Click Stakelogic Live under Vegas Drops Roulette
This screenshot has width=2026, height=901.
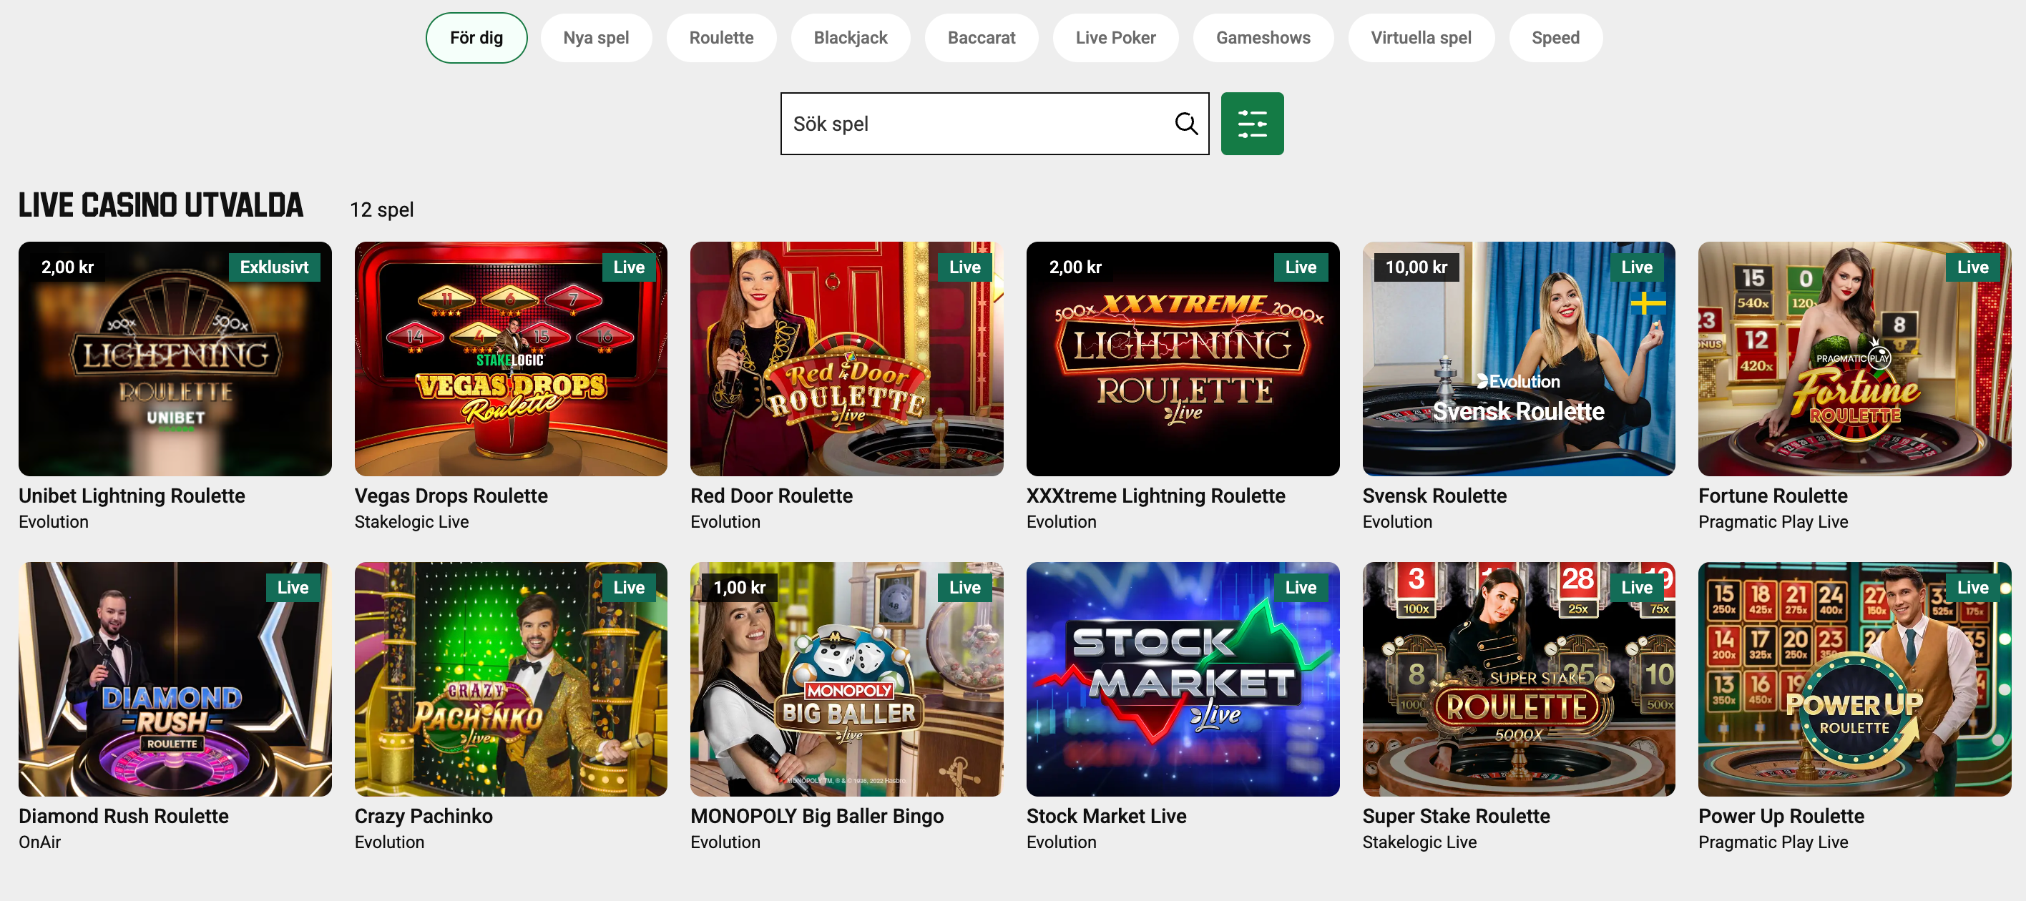(411, 522)
